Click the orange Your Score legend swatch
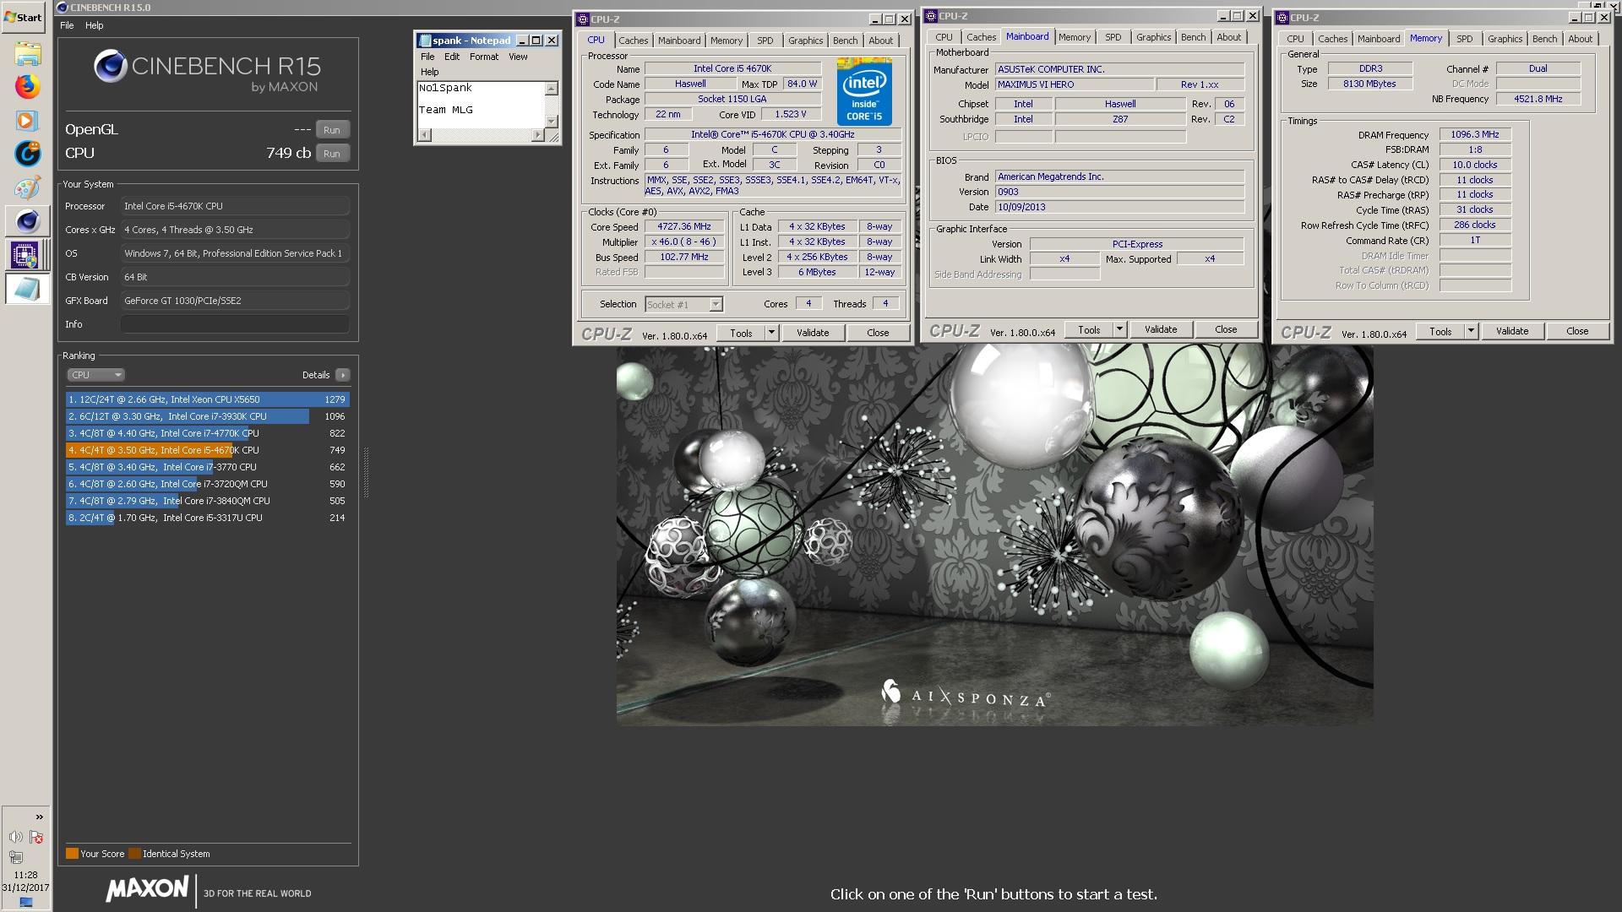 coord(72,854)
